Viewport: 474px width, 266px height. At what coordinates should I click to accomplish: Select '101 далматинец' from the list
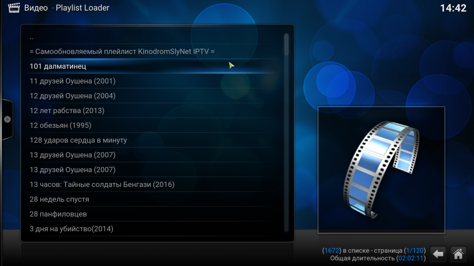(x=58, y=66)
